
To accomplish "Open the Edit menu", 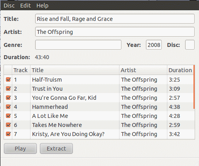I will (25, 6).
